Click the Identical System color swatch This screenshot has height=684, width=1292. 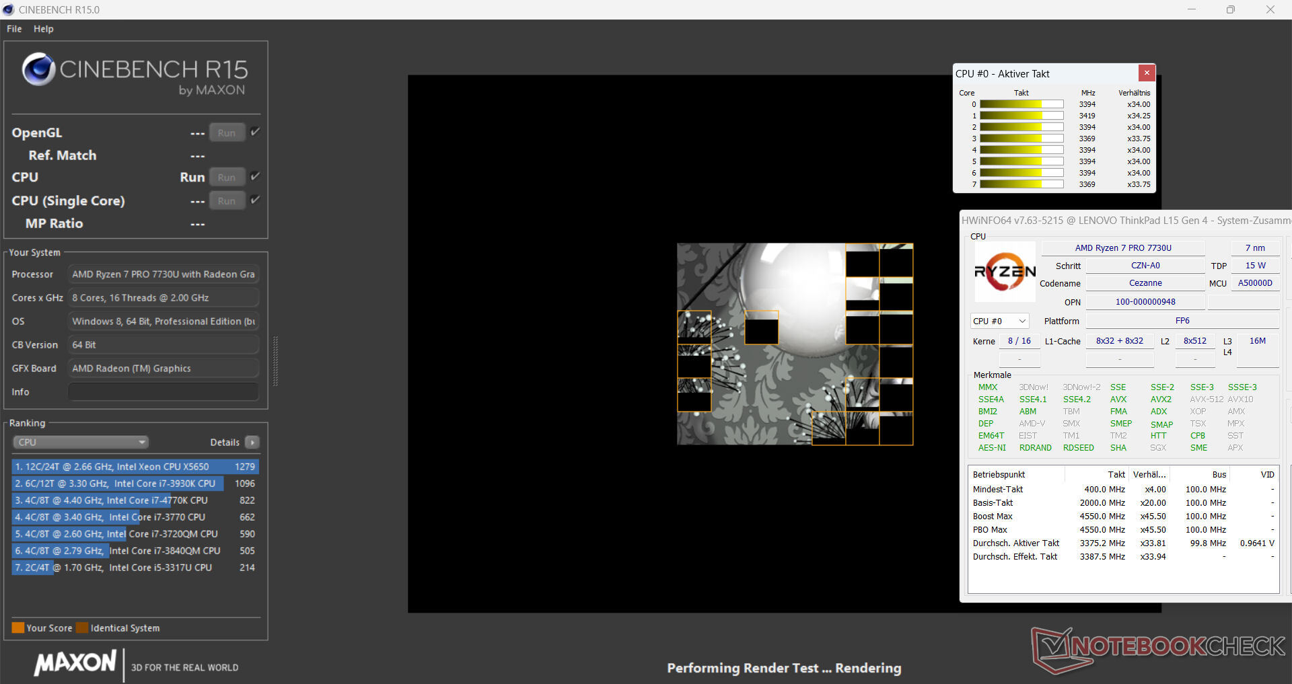(x=82, y=628)
